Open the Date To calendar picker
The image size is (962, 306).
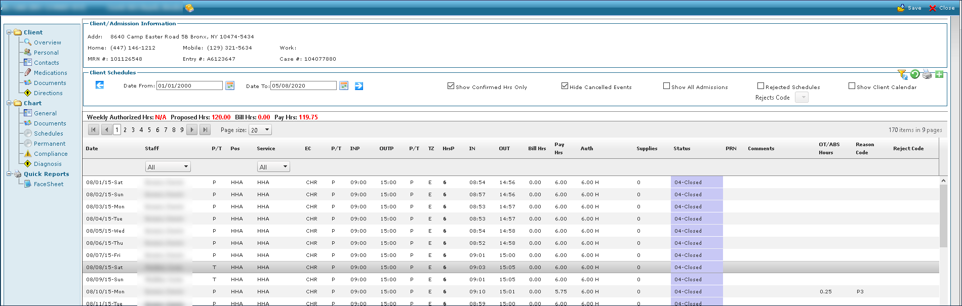point(344,86)
